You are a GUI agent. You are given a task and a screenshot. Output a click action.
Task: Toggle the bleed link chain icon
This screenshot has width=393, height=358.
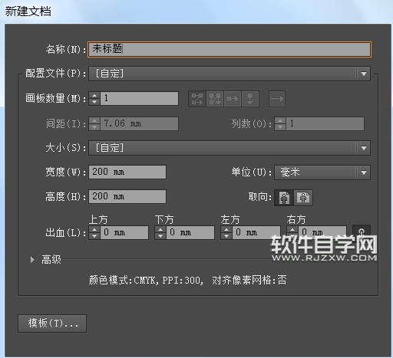[x=362, y=232]
